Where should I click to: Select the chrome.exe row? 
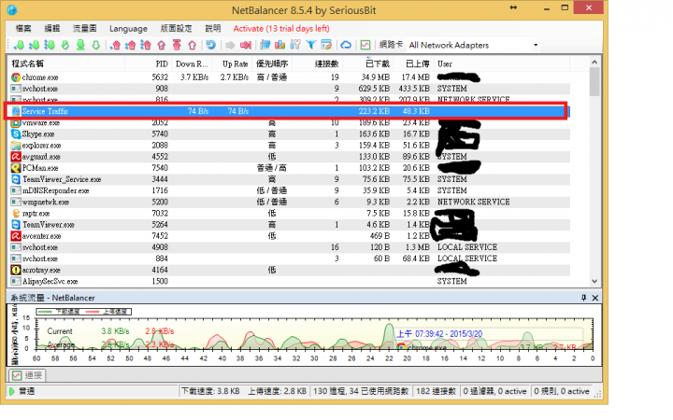click(x=289, y=77)
